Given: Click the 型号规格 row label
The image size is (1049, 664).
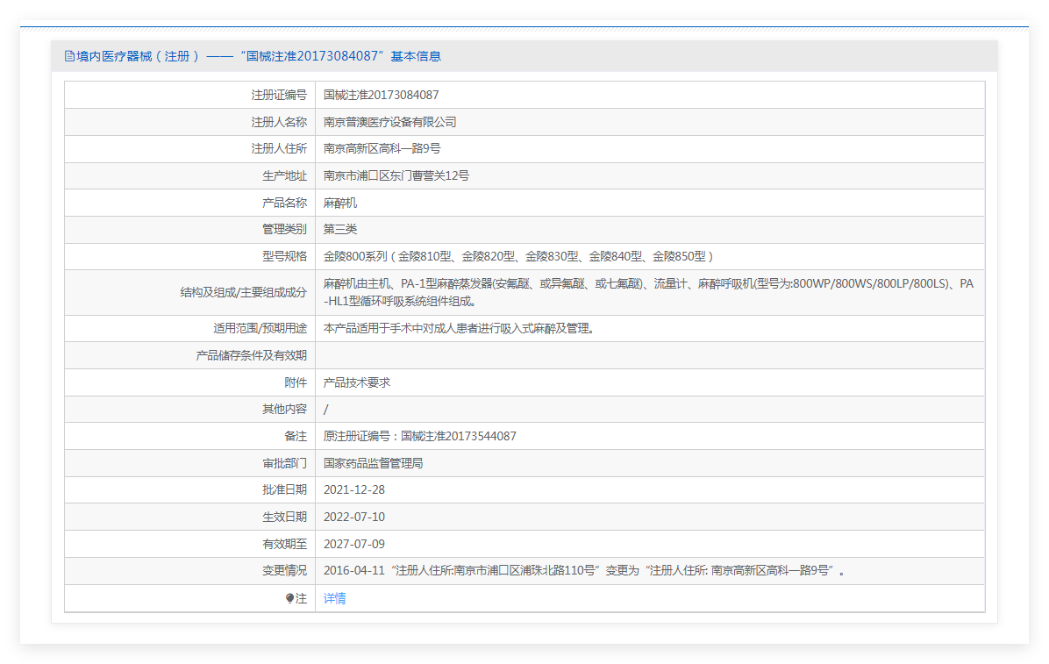Looking at the screenshot, I should [284, 256].
